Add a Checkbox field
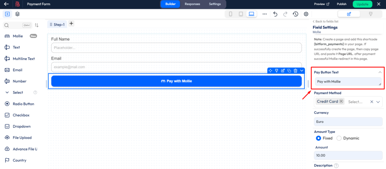 (21, 115)
